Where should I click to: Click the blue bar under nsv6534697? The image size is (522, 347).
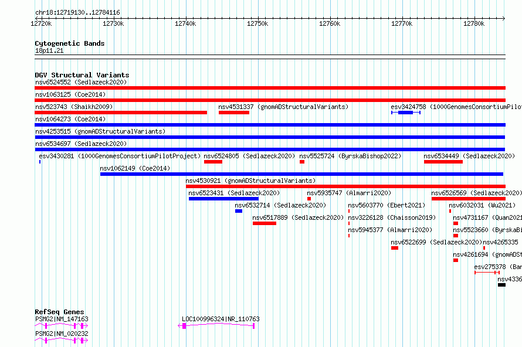(x=270, y=149)
